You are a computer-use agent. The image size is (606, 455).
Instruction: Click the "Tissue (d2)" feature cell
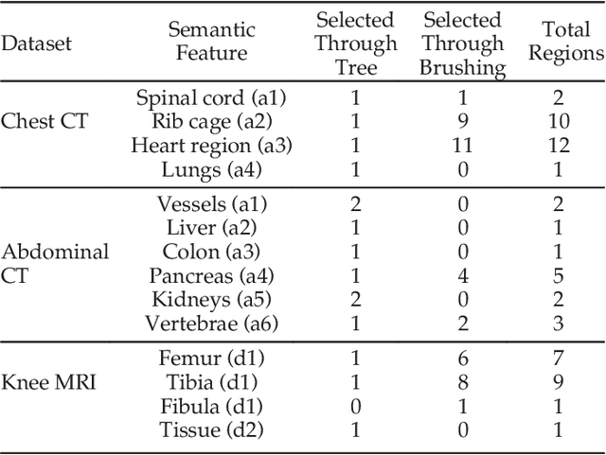coord(210,430)
